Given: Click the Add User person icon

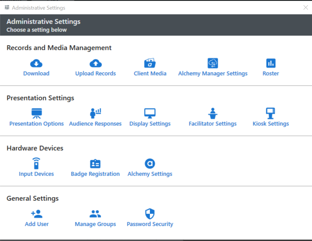Looking at the screenshot, I should pyautogui.click(x=37, y=214).
